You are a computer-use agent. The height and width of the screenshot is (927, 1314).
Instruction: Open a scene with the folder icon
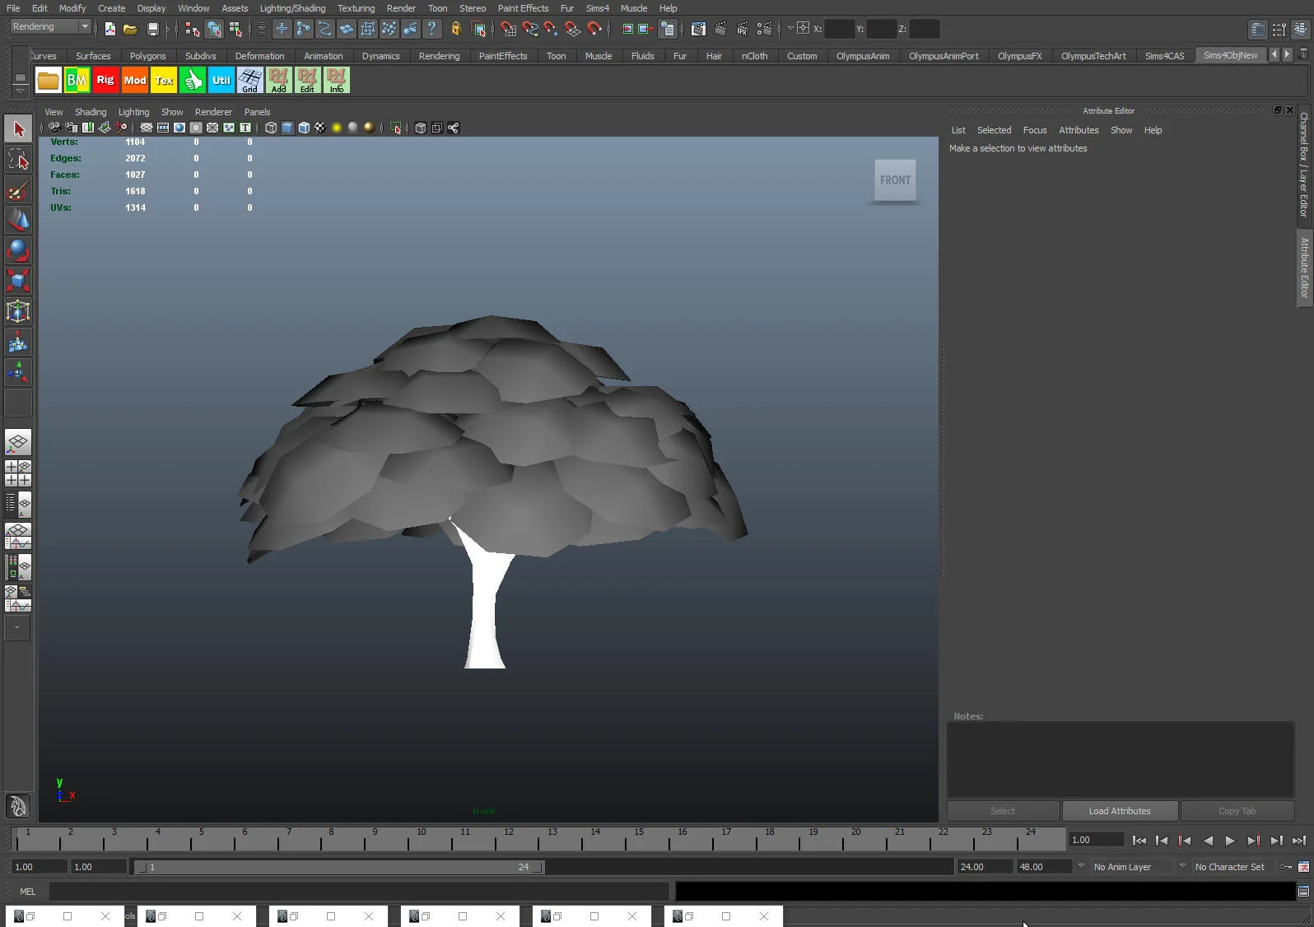(x=130, y=29)
